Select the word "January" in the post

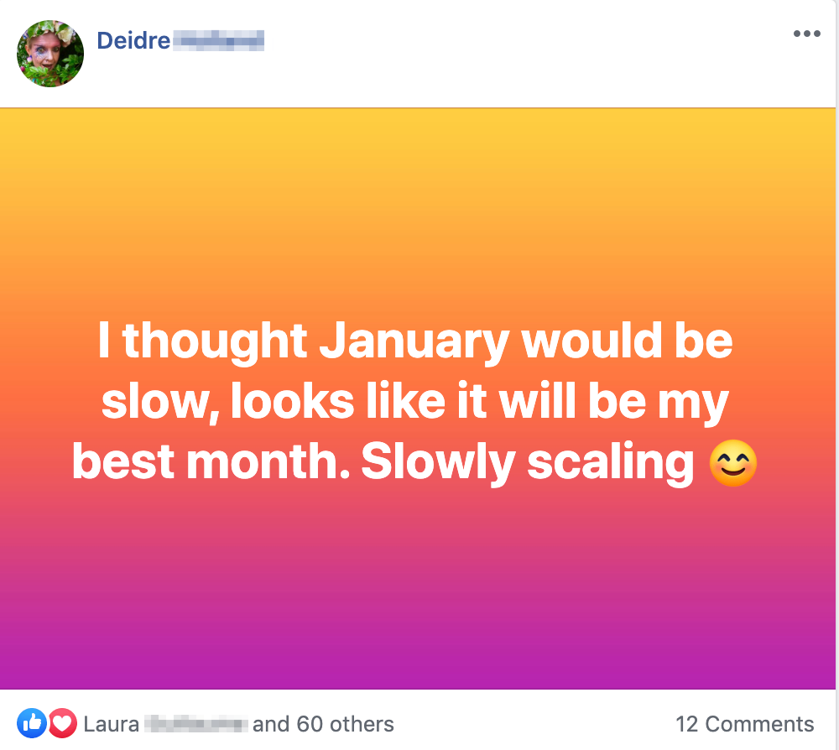(414, 342)
